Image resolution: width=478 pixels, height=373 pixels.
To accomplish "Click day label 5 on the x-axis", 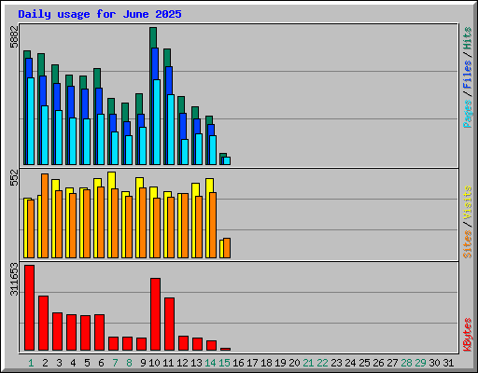I will coord(88,363).
